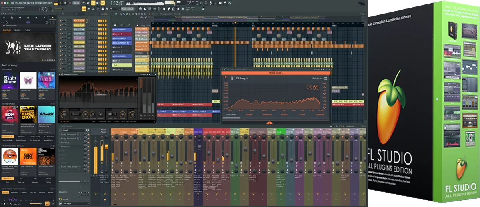The width and height of the screenshot is (480, 207).
Task: Click the save project floppy icon
Action: (x=220, y=3)
